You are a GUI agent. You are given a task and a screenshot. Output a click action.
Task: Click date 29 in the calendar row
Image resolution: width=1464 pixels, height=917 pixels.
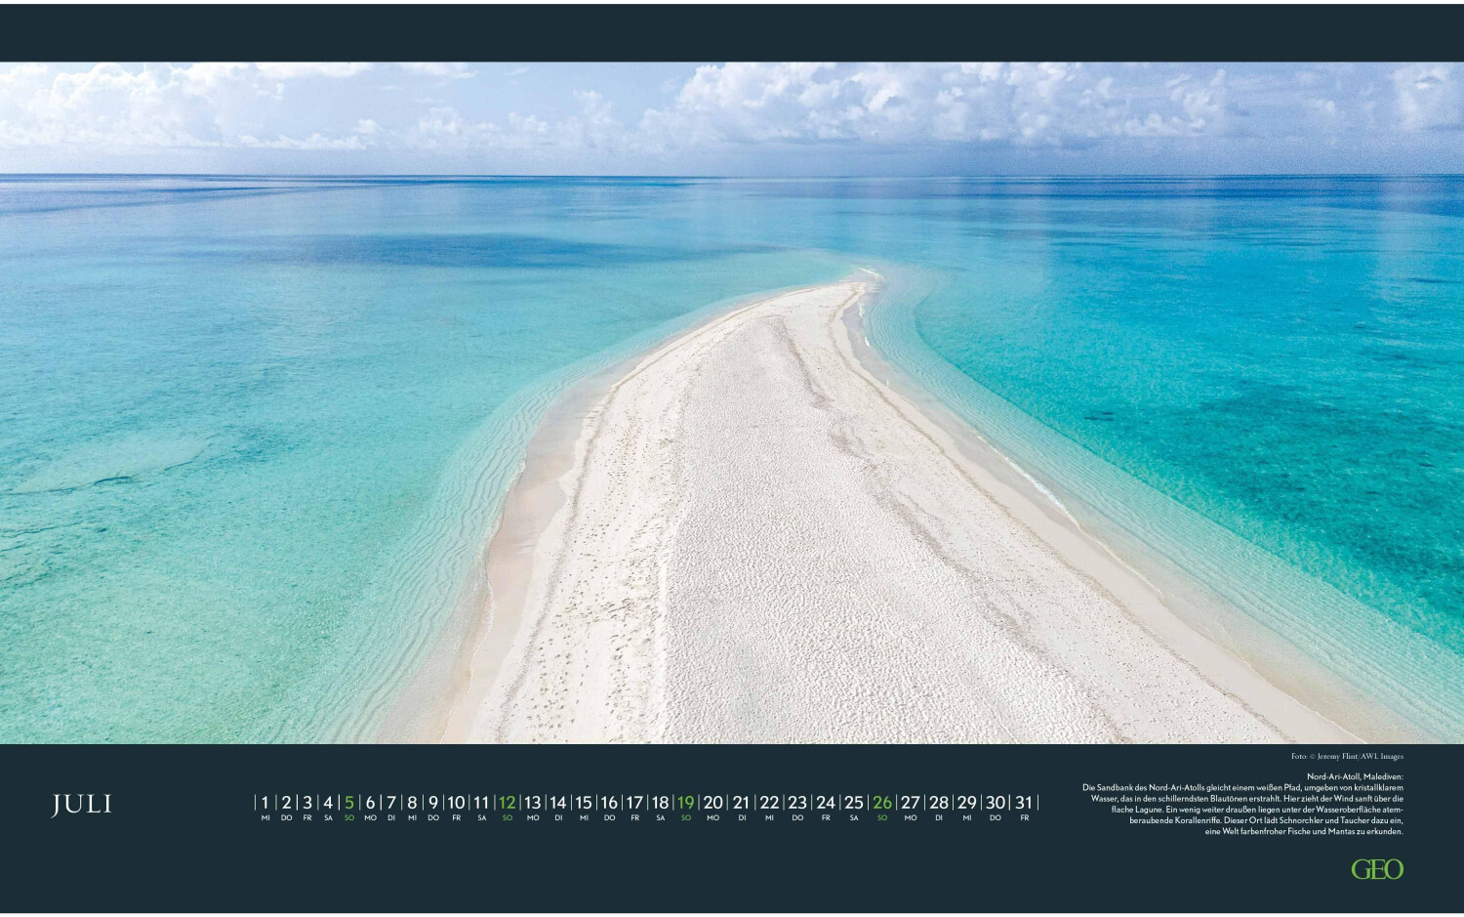pos(967,803)
